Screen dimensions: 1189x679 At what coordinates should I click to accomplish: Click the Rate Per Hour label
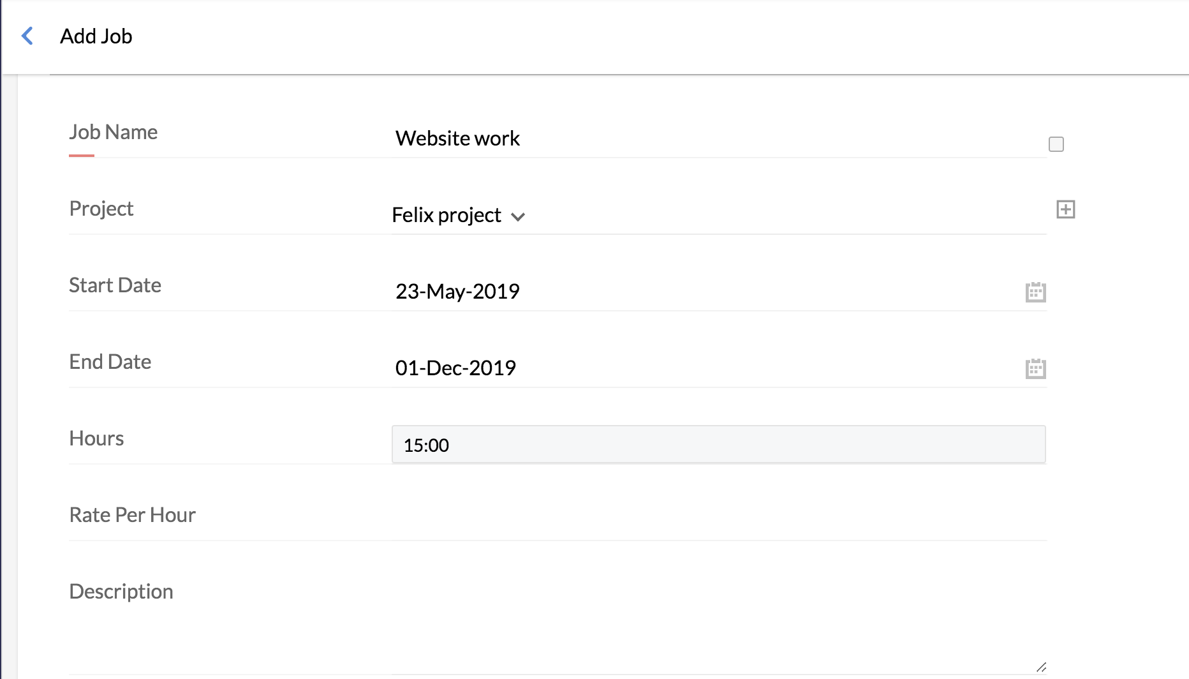click(x=132, y=515)
